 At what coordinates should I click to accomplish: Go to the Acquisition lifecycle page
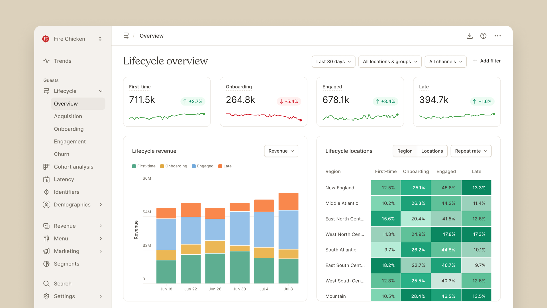tap(68, 116)
